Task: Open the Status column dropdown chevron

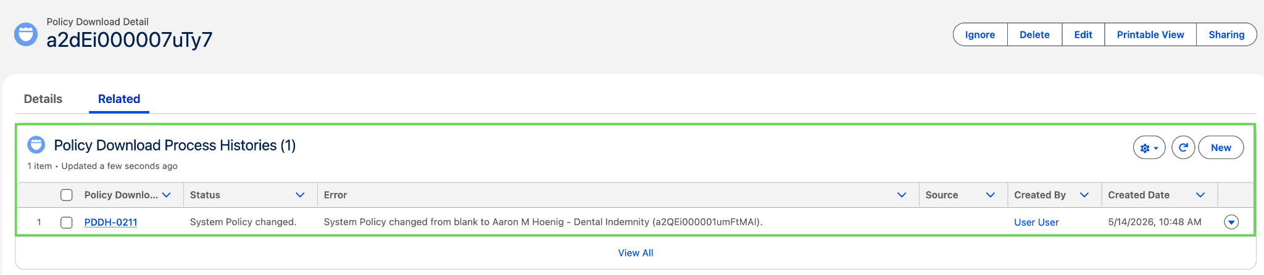Action: (x=300, y=195)
